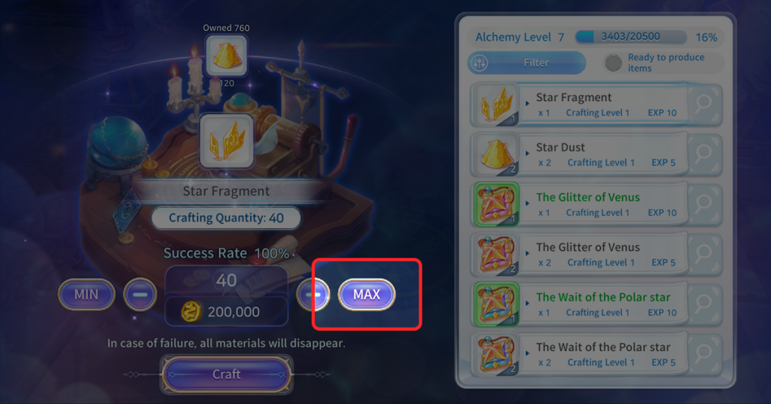Click the round stepper button beside MAX
Screen dimensions: 771x404
[313, 294]
